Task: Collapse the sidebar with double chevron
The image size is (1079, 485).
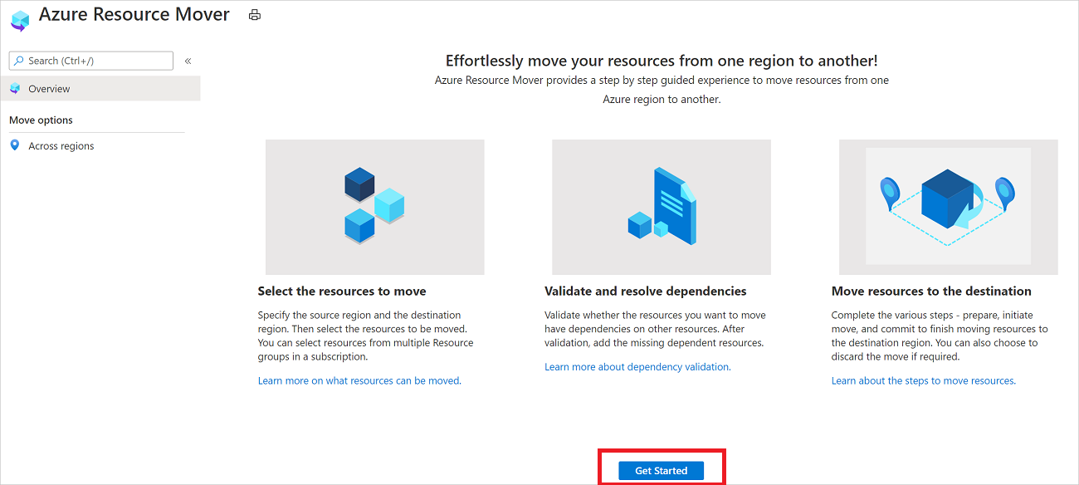Action: click(x=188, y=61)
